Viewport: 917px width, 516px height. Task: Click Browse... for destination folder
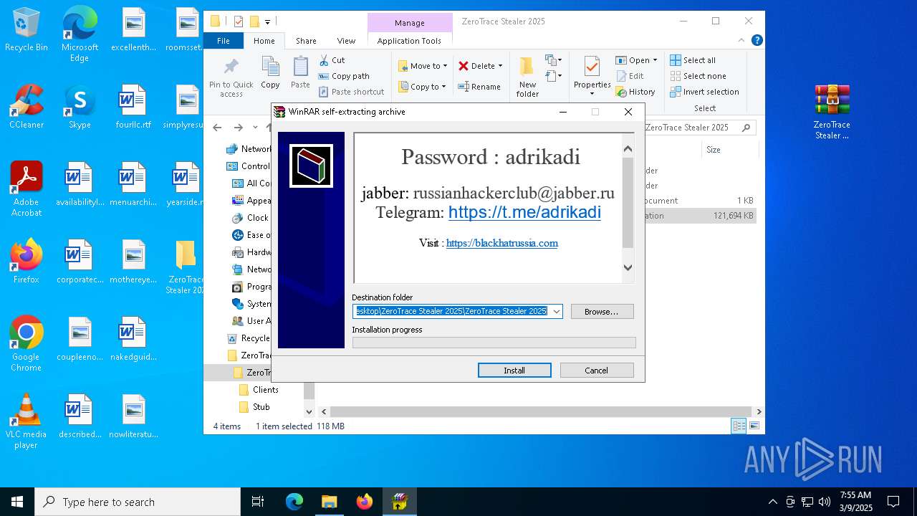[x=602, y=312]
